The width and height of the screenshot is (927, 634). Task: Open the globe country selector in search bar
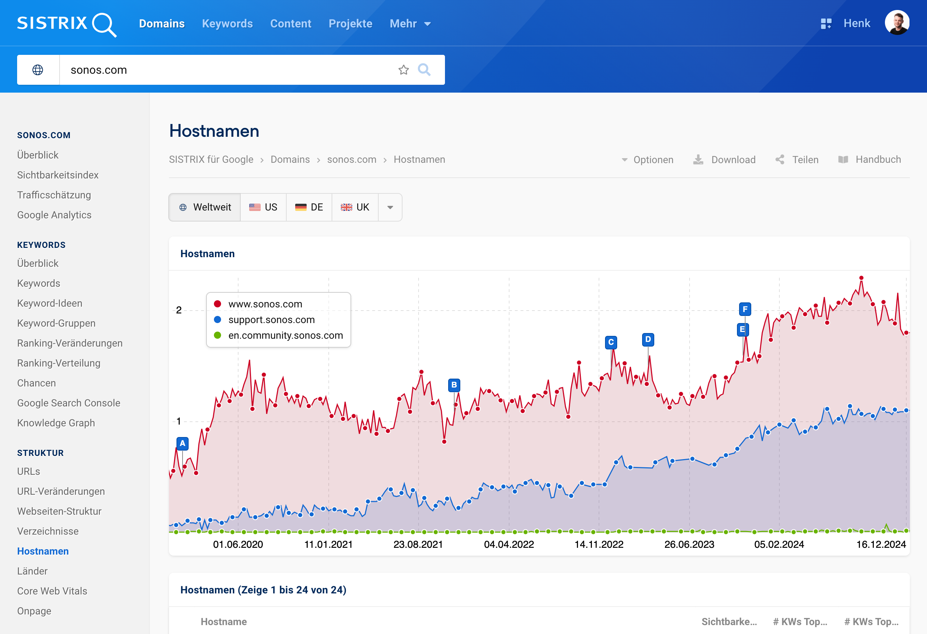tap(38, 70)
